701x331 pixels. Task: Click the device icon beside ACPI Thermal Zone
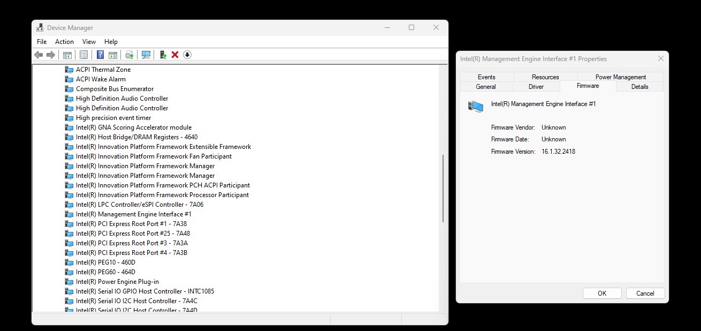pos(69,70)
